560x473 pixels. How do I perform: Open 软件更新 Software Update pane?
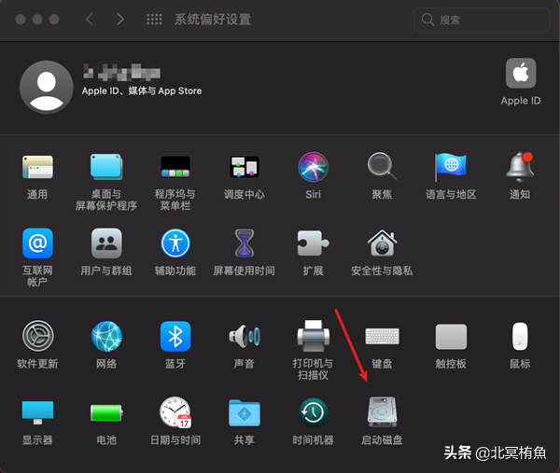[37, 336]
